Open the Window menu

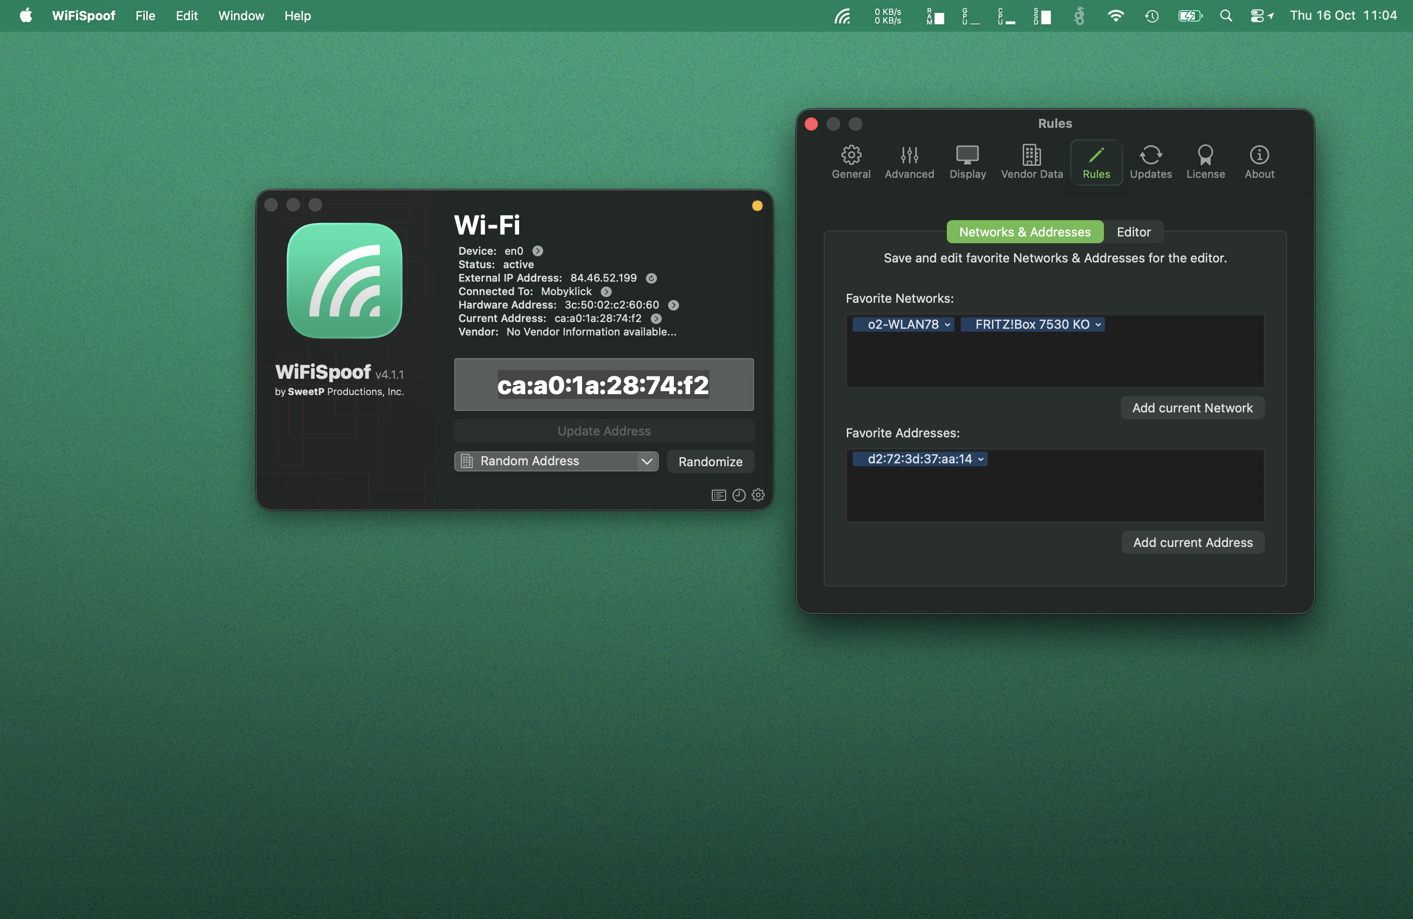pos(240,15)
